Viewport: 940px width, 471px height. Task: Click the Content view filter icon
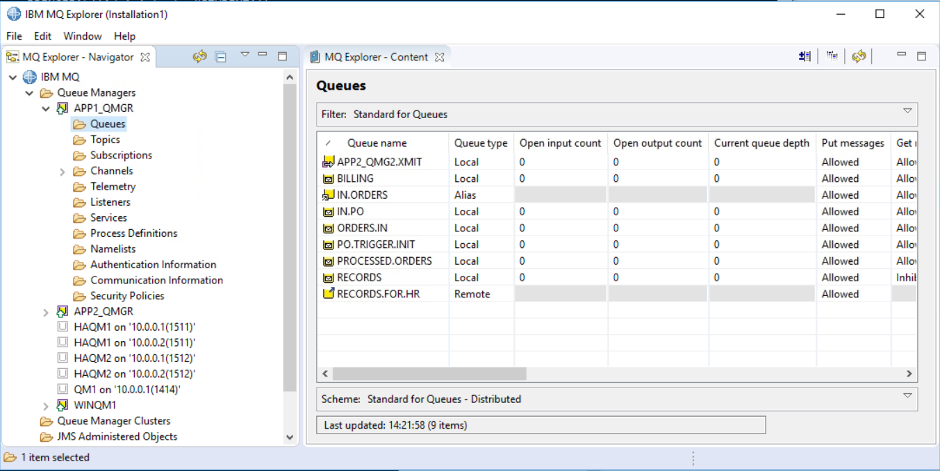(832, 56)
